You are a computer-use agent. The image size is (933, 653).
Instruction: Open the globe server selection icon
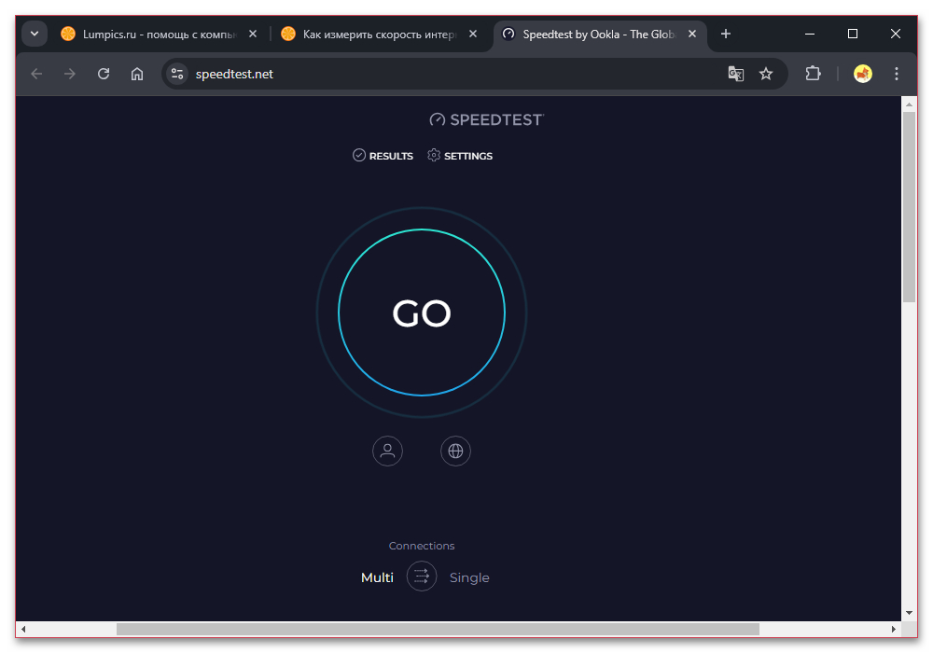click(x=455, y=451)
